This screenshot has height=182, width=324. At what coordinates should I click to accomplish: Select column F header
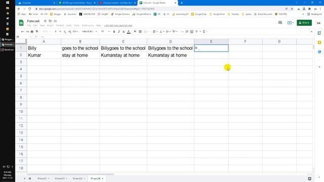click(x=245, y=41)
